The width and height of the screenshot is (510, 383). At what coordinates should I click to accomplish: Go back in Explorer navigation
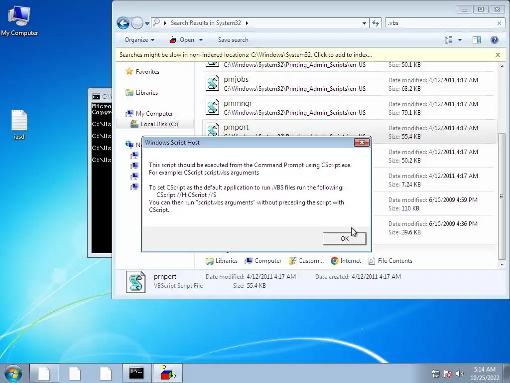pos(124,23)
